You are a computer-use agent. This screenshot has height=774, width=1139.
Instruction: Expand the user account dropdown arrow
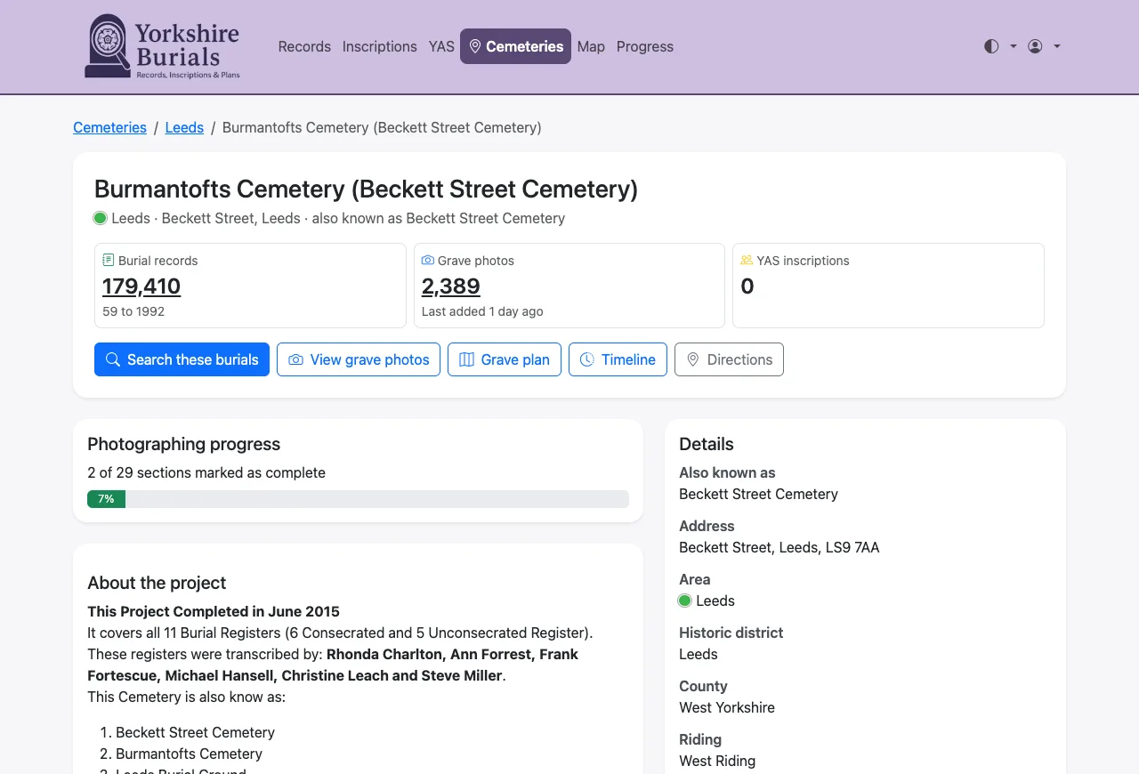tap(1056, 46)
